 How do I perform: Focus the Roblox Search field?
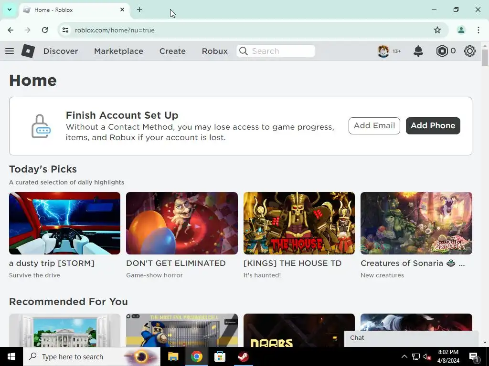click(276, 51)
